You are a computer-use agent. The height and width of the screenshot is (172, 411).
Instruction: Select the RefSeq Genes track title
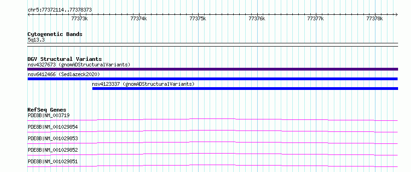click(47, 110)
